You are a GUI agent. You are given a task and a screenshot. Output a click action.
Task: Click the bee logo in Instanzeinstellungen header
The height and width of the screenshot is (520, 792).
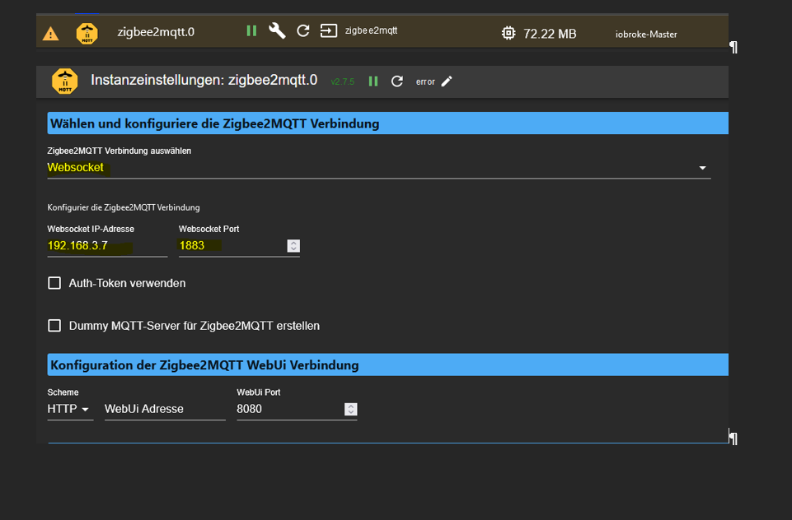click(x=65, y=81)
